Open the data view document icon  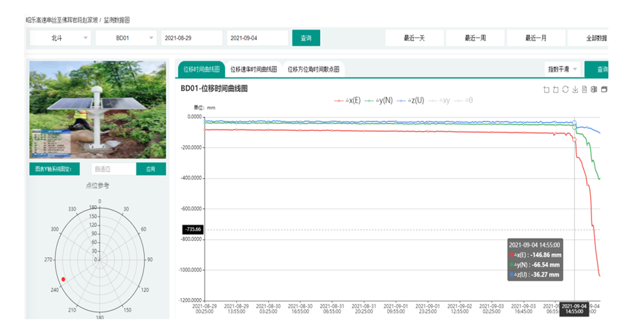(584, 89)
